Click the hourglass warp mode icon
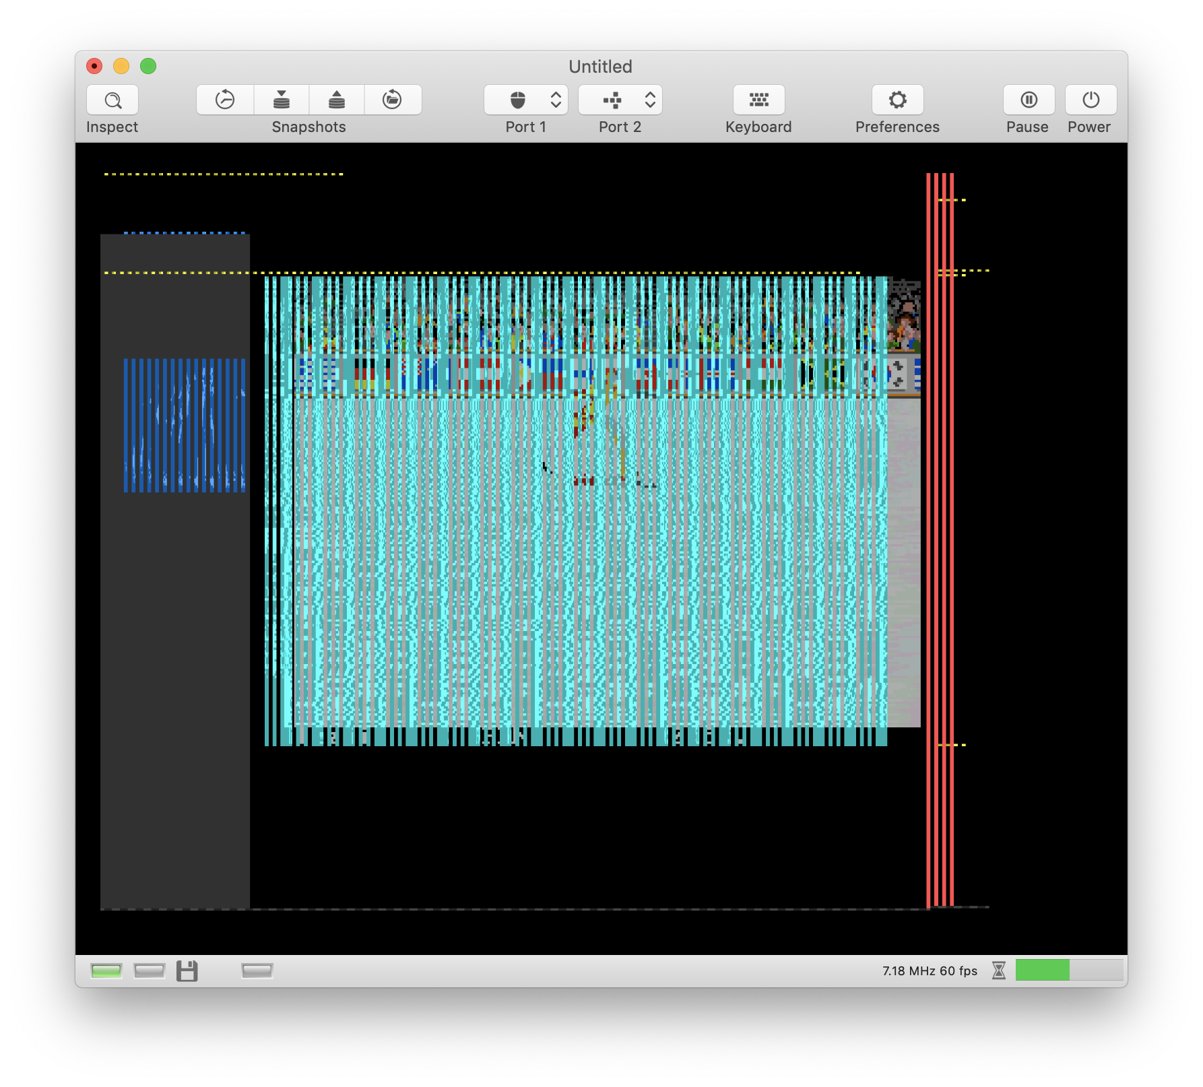 pyautogui.click(x=999, y=970)
